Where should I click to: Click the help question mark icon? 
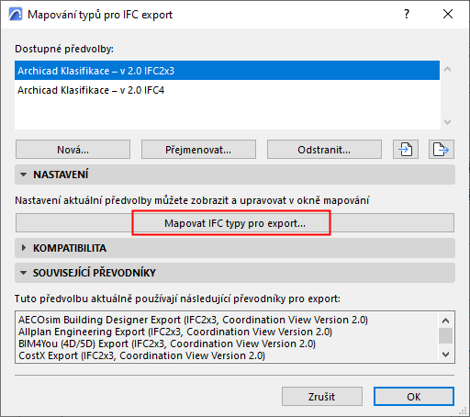[x=407, y=14]
